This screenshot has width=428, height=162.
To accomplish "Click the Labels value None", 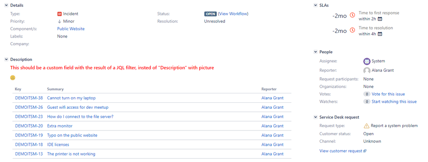I will [62, 36].
